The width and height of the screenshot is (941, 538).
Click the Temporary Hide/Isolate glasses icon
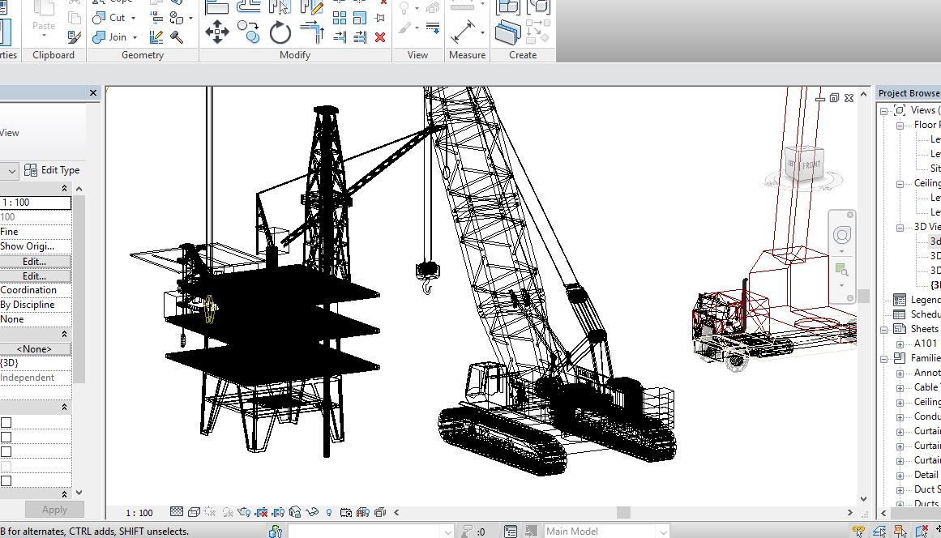[x=311, y=512]
